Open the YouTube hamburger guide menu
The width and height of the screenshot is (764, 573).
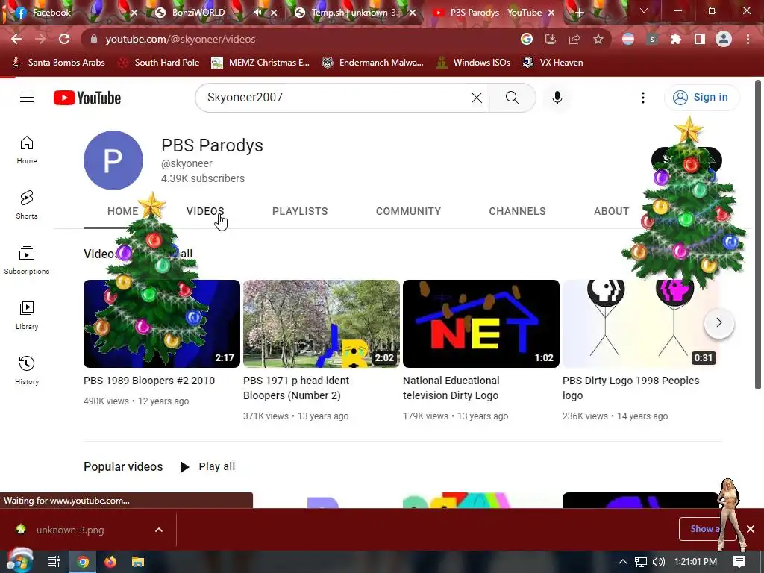point(27,98)
